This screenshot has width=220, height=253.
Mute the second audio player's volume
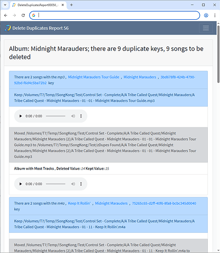pos(73,184)
